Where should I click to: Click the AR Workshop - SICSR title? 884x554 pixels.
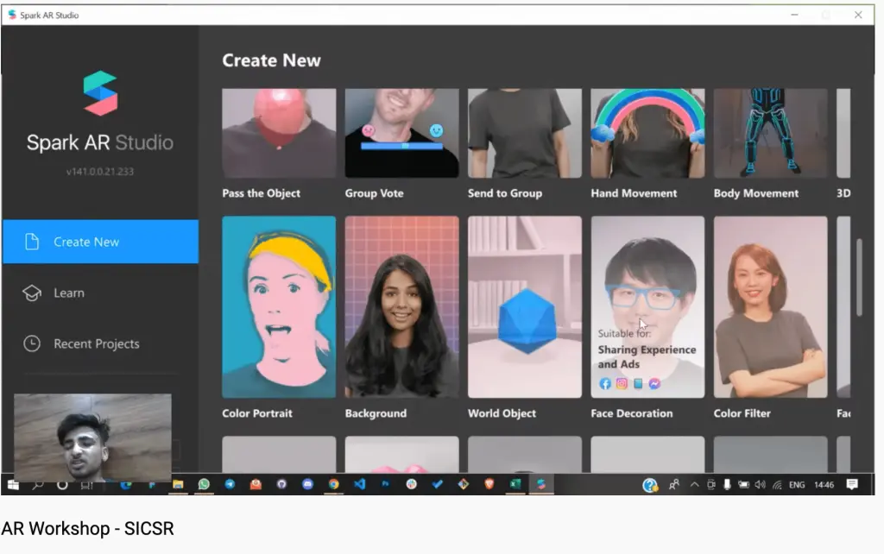click(87, 529)
